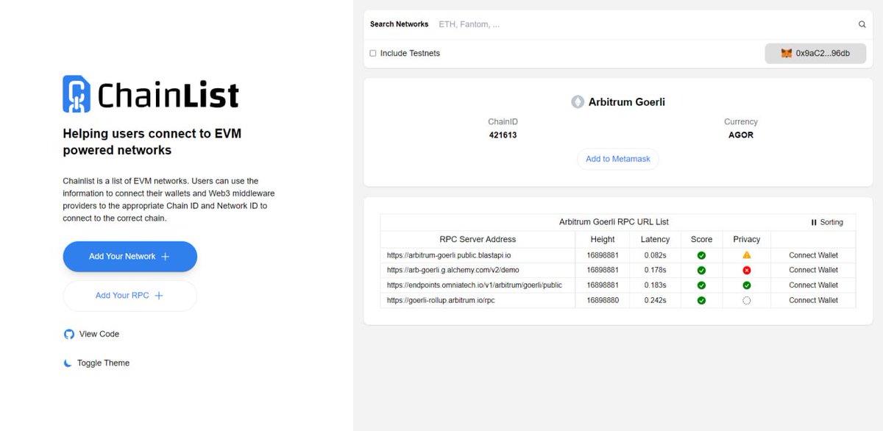This screenshot has height=431, width=883.
Task: Click green score check for omniatech row
Action: click(701, 285)
